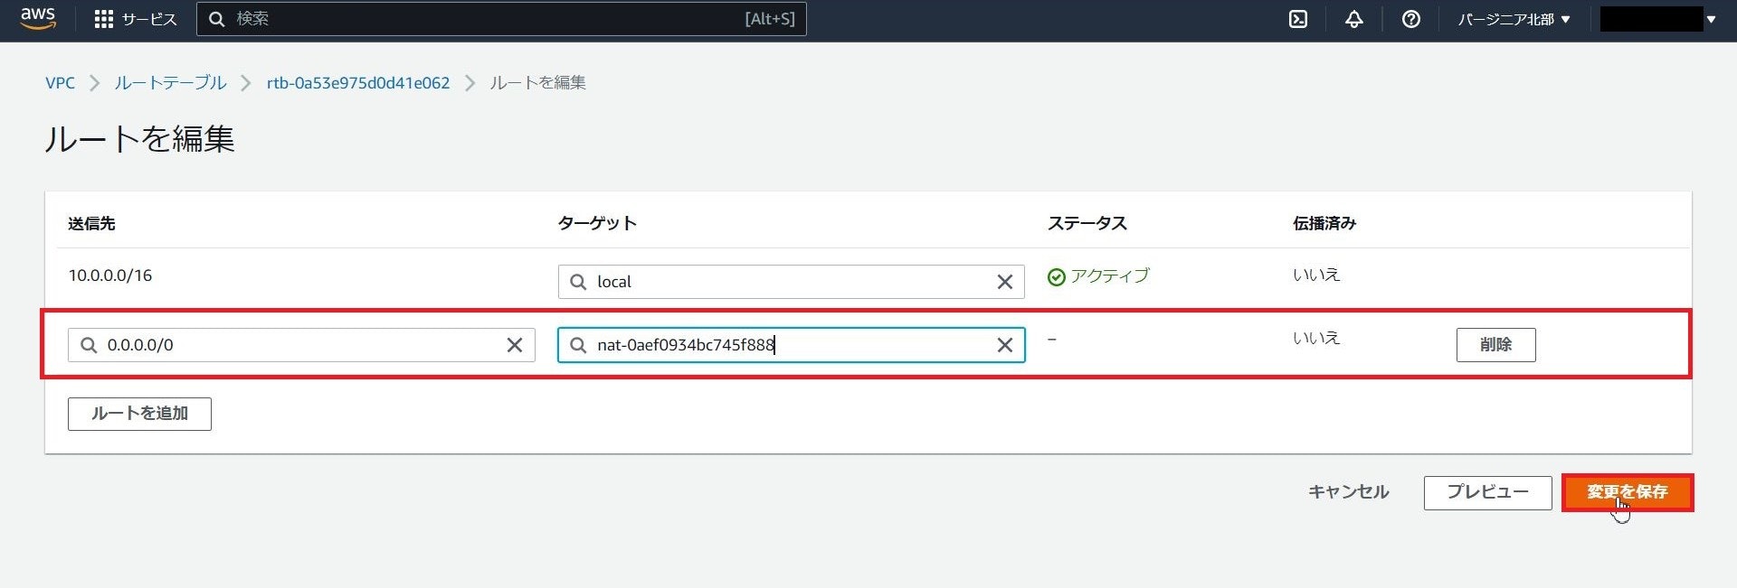1737x588 pixels.
Task: Click 変更を保存 to save routes
Action: (x=1627, y=492)
